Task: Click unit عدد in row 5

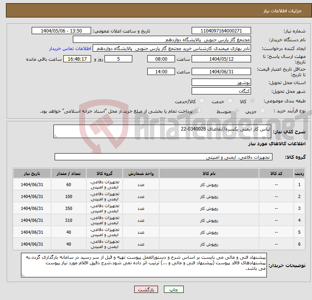Action: 141,233
